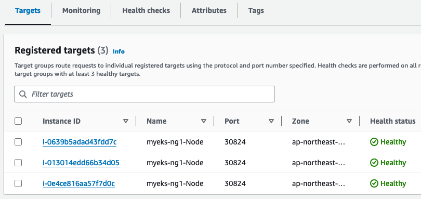
Task: Click the search magnifier icon in filter box
Action: point(23,94)
